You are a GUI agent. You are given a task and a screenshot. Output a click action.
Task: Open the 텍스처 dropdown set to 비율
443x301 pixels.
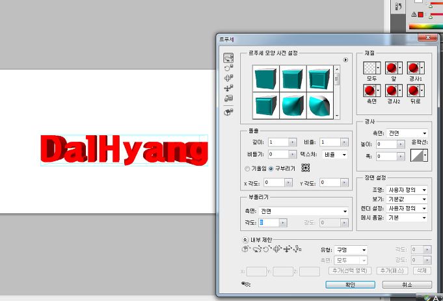click(x=335, y=155)
